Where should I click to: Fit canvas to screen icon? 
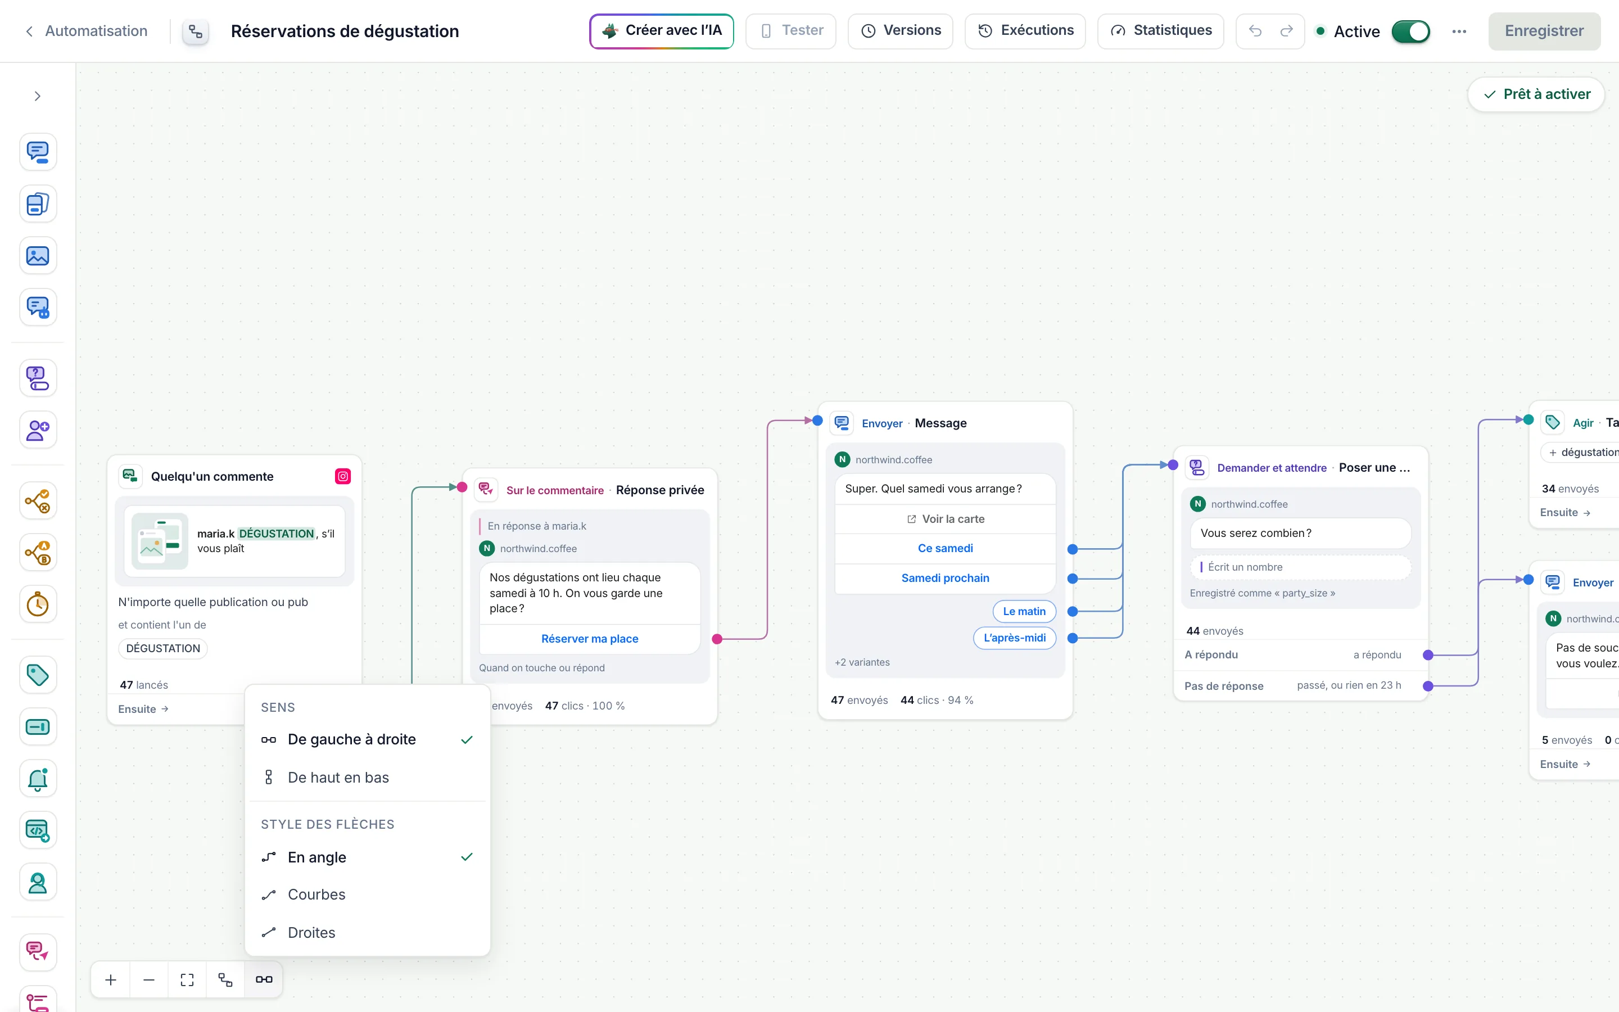tap(187, 980)
